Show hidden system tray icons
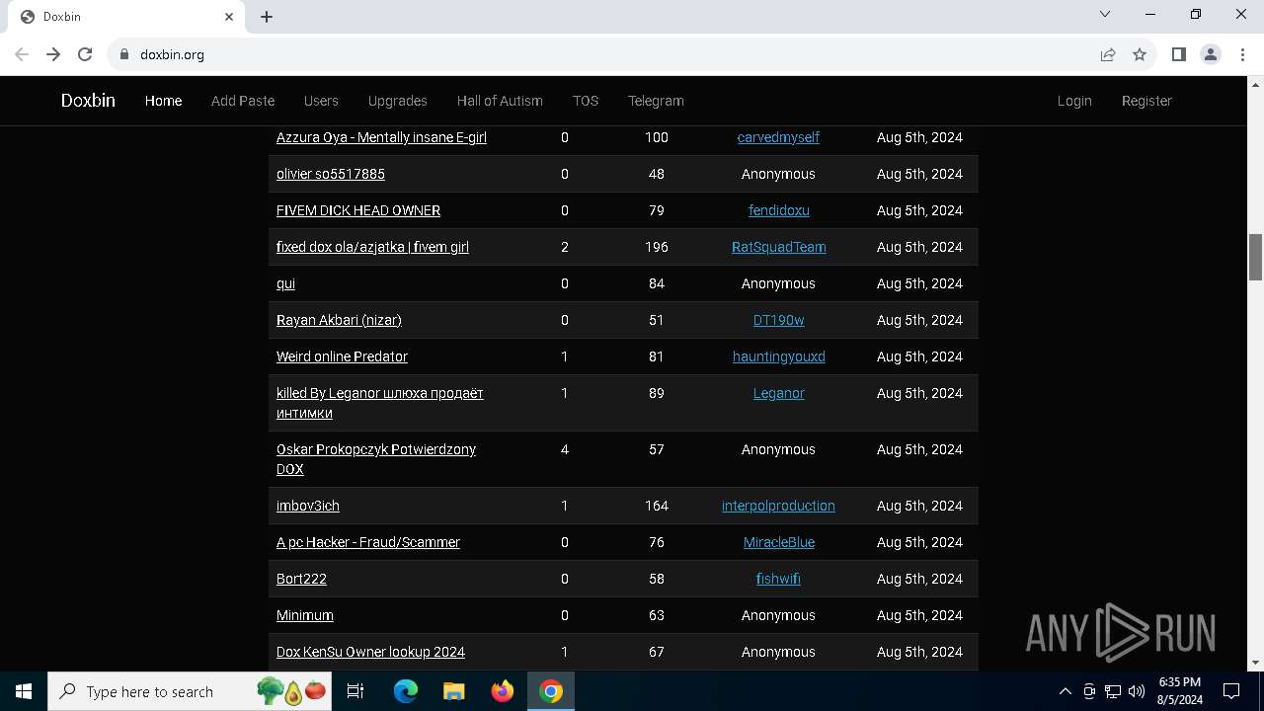This screenshot has height=711, width=1264. [1065, 691]
